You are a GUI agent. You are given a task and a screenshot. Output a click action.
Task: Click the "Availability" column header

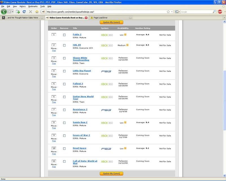[x=123, y=28]
